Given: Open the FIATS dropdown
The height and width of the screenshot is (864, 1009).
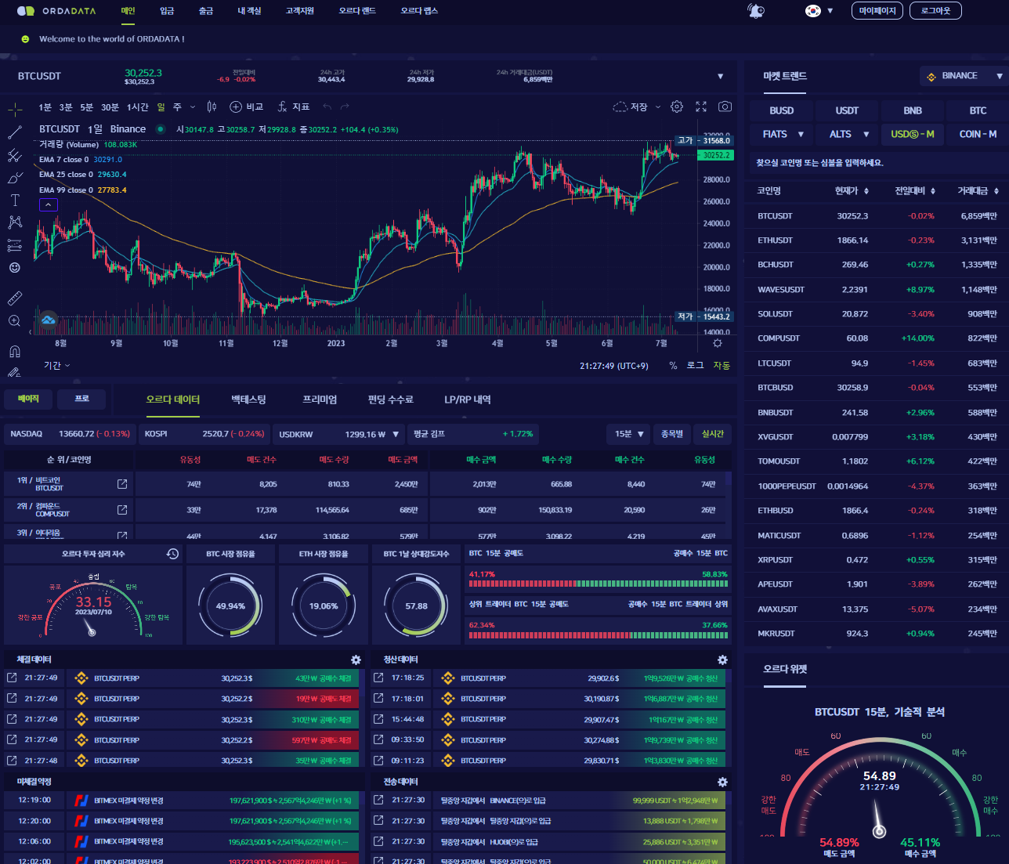Looking at the screenshot, I should pyautogui.click(x=783, y=134).
